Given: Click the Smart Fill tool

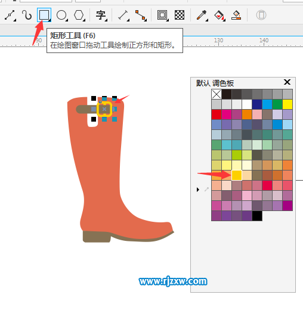Looking at the screenshot, I should (x=236, y=15).
